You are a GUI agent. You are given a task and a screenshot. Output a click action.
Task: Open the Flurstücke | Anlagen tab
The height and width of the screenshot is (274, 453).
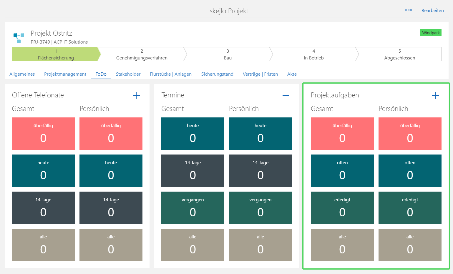[171, 74]
